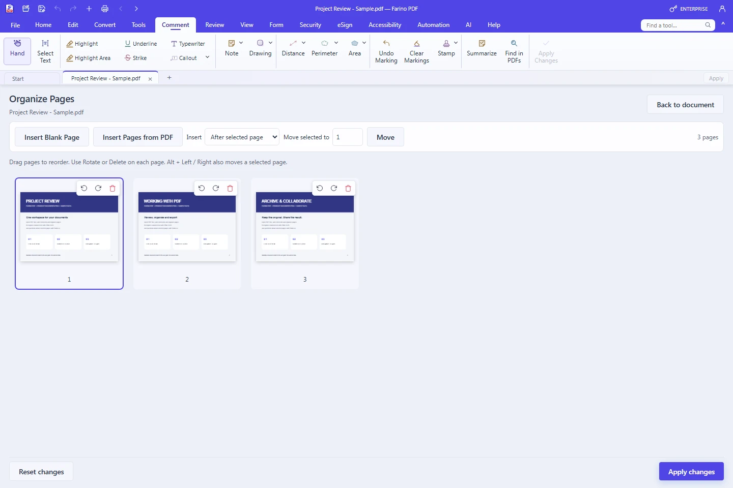This screenshot has width=733, height=488.
Task: Click Reset changes
Action: [x=41, y=472]
